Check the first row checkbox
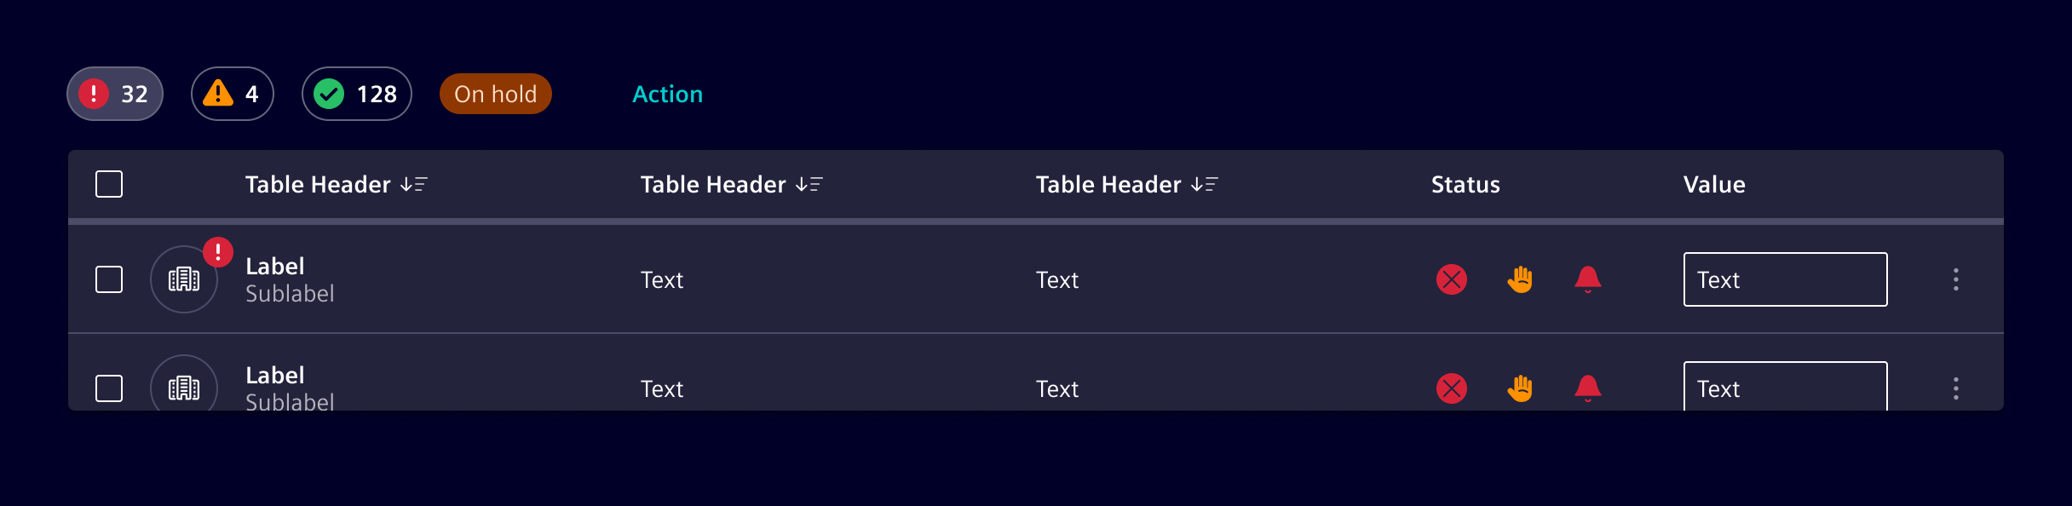This screenshot has height=506, width=2072. (109, 279)
